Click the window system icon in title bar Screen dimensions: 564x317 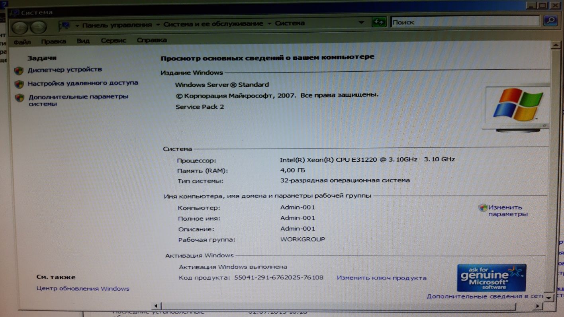point(15,13)
